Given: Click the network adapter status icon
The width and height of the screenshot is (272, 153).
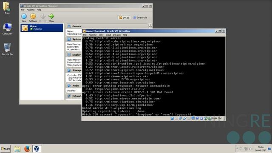Looking at the screenshot, I should pos(181,118).
